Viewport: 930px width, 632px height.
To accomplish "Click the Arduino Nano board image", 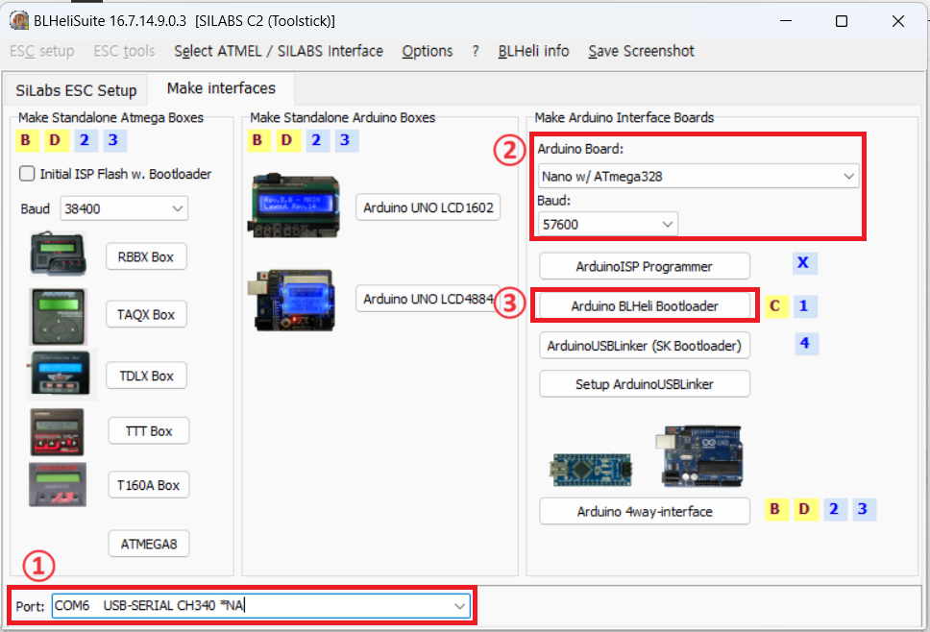I will [590, 470].
